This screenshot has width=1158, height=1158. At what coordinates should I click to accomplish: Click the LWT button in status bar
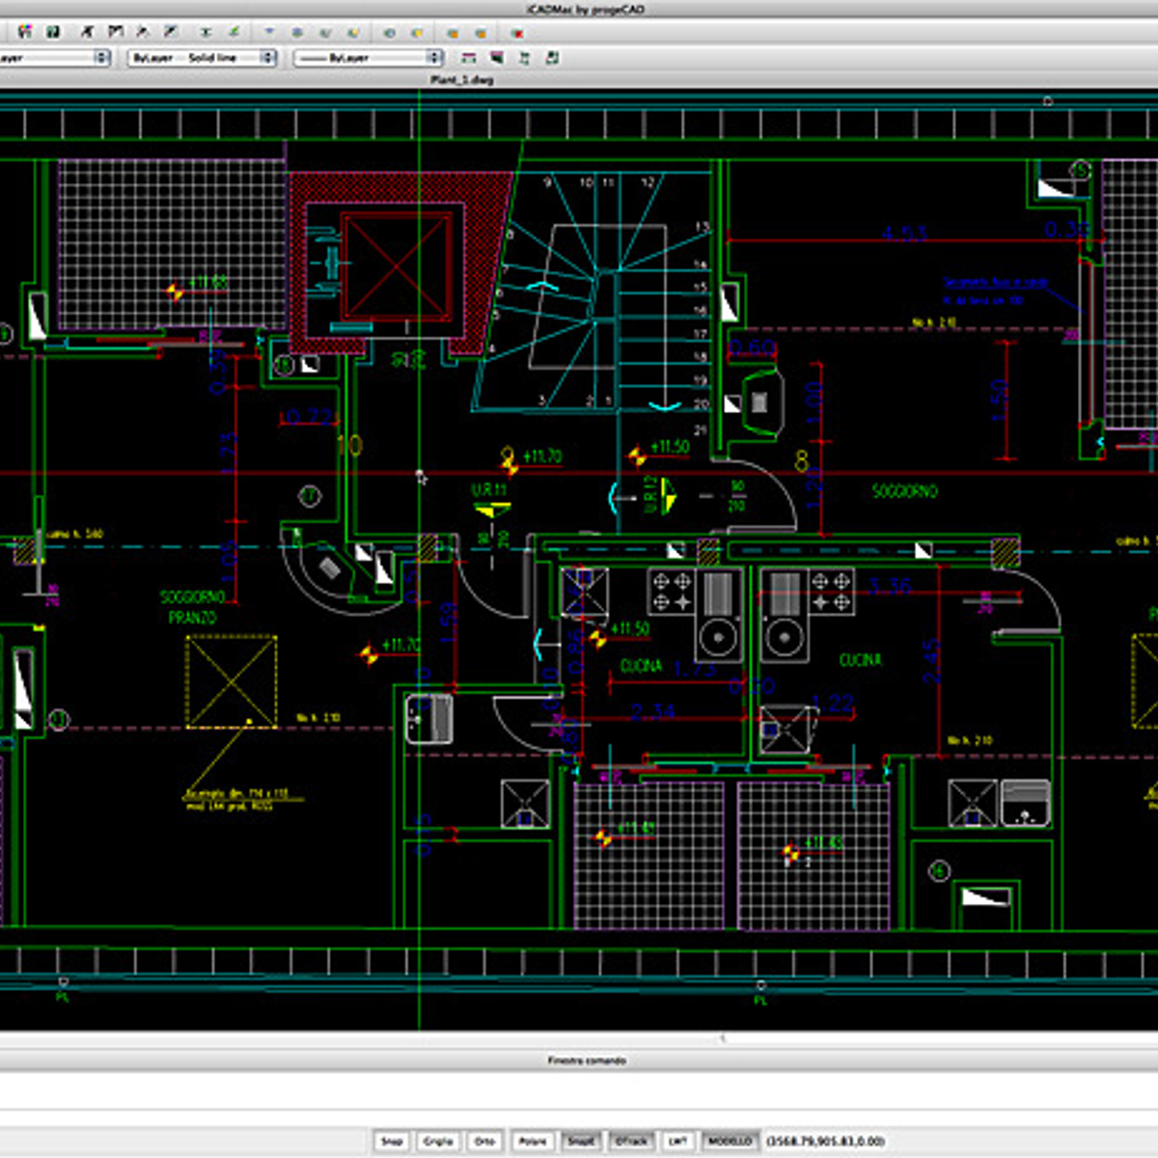(x=677, y=1141)
